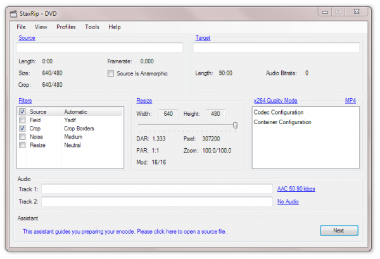
Task: Click the resize width slider handle
Action: 235,125
